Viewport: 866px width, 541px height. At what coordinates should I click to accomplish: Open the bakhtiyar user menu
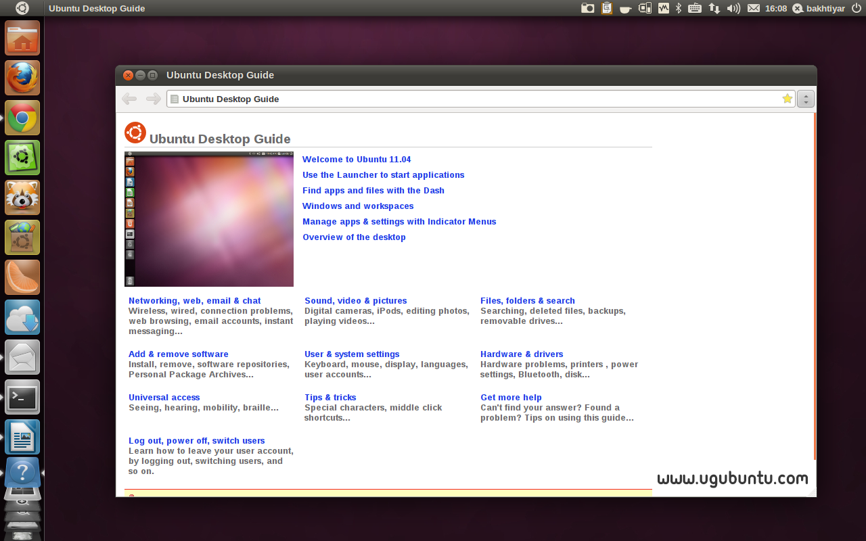pos(819,8)
